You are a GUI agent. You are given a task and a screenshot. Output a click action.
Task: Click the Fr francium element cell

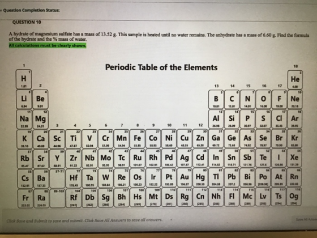(x=25, y=198)
